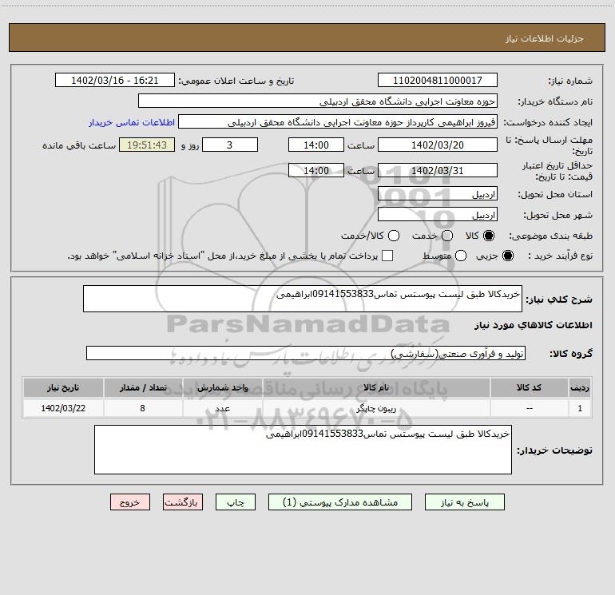
Task: Click the پاسخ به نیاز button
Action: 464,502
